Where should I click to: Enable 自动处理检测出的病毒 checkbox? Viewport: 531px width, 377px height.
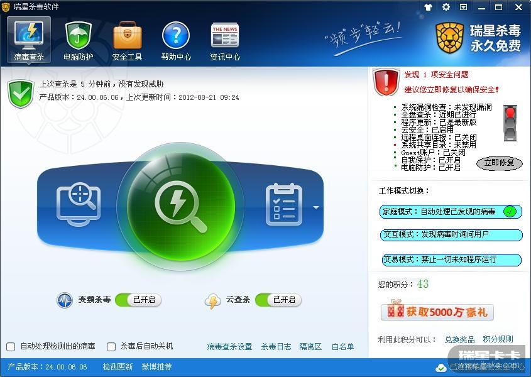(x=11, y=346)
